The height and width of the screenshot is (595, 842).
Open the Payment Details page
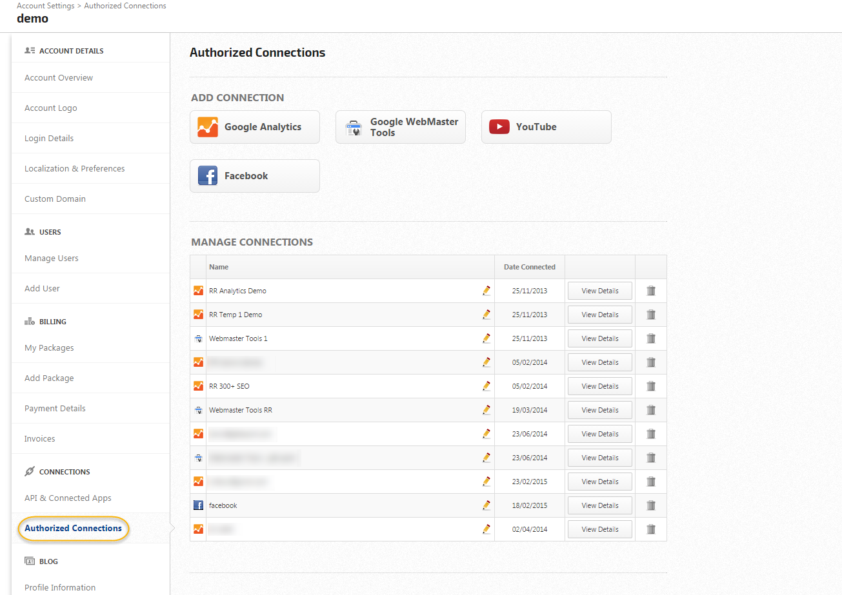point(55,409)
